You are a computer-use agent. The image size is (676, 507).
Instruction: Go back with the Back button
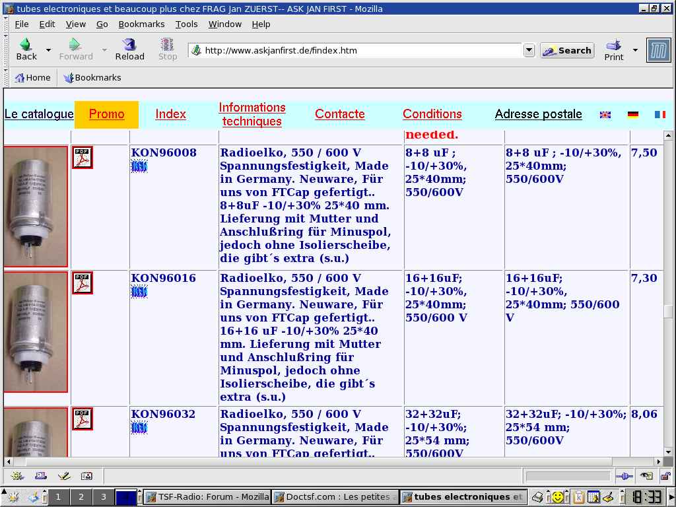[26, 49]
